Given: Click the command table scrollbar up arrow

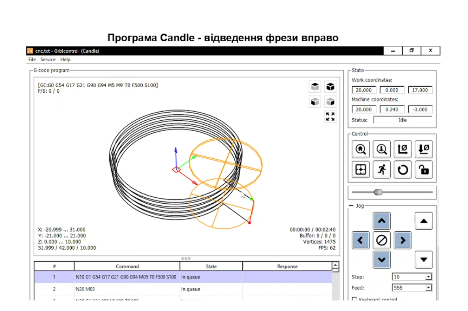Looking at the screenshot, I should 335,266.
